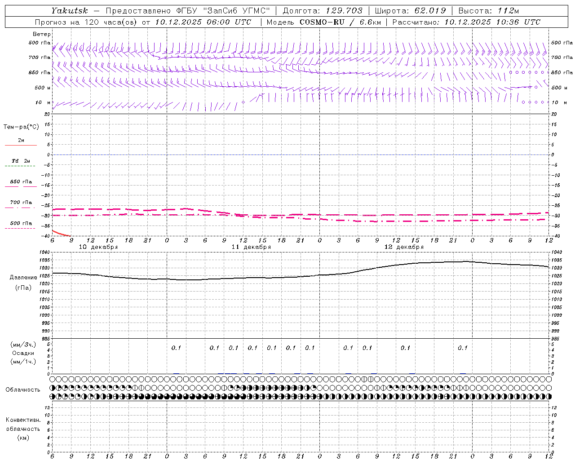Click the 'Долгота: 129.703' longitude value

pos(323,10)
